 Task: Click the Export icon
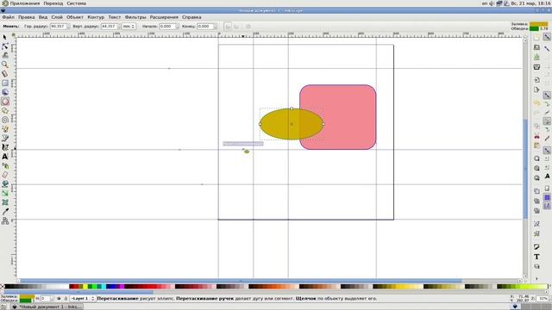[536, 90]
